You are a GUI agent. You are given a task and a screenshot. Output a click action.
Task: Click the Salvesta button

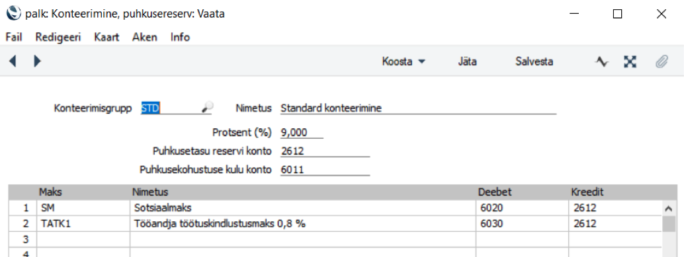[x=534, y=62]
